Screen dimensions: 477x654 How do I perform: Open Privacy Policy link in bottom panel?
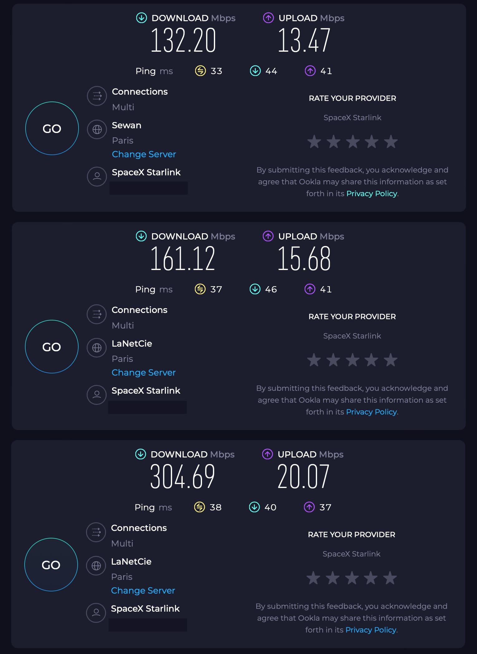(371, 630)
